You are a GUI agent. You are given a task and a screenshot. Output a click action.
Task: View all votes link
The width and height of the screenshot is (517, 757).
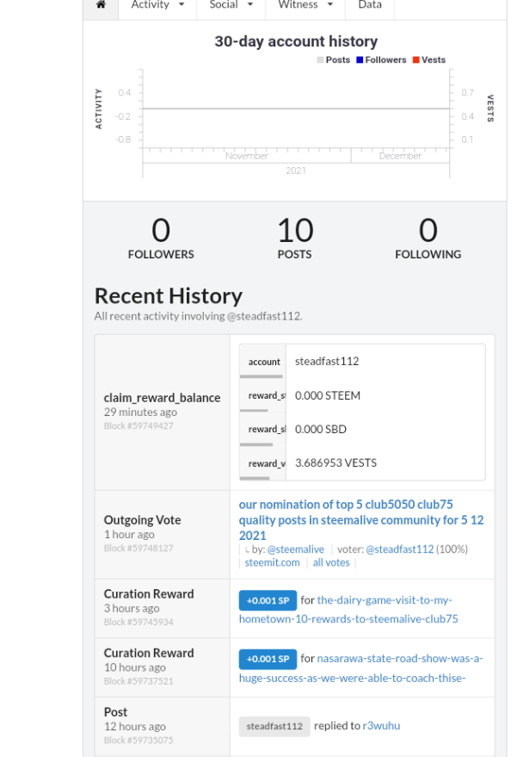(x=331, y=563)
